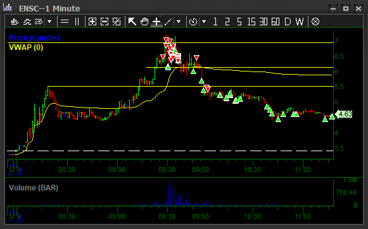Viewport: 368px width, 229px height.
Task: Click the reset zoom box icon
Action: point(117,22)
